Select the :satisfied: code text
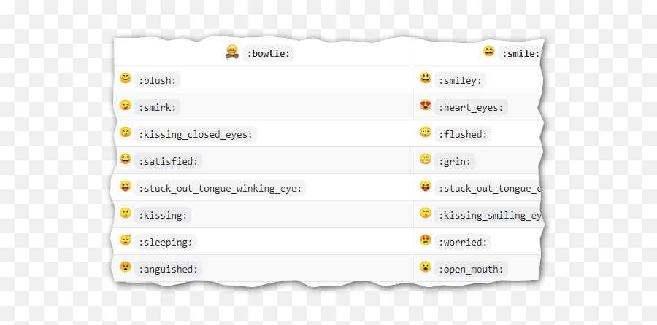The height and width of the screenshot is (325, 657). coord(168,161)
